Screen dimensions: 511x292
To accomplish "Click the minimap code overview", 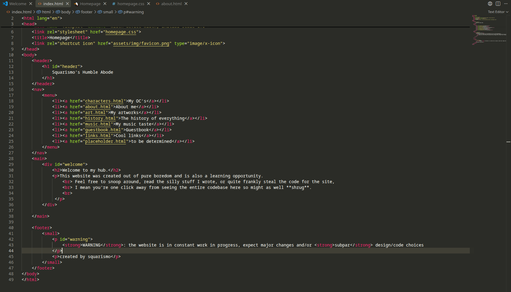I will (489, 30).
